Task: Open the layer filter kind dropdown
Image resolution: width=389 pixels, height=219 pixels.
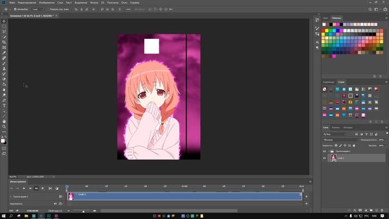Action: point(335,134)
